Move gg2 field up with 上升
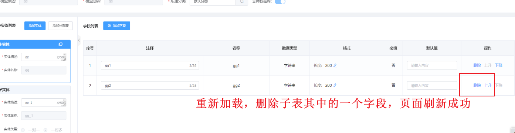Screen dimensions: 515x133 tap(488, 85)
